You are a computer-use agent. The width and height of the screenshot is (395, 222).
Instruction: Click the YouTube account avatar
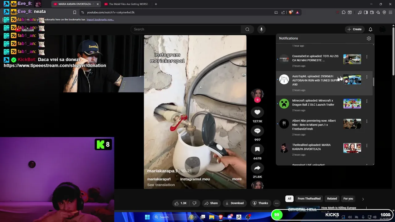pyautogui.click(x=382, y=29)
